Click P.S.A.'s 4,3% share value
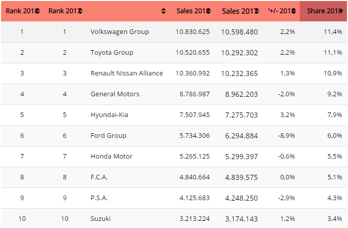 click(335, 198)
